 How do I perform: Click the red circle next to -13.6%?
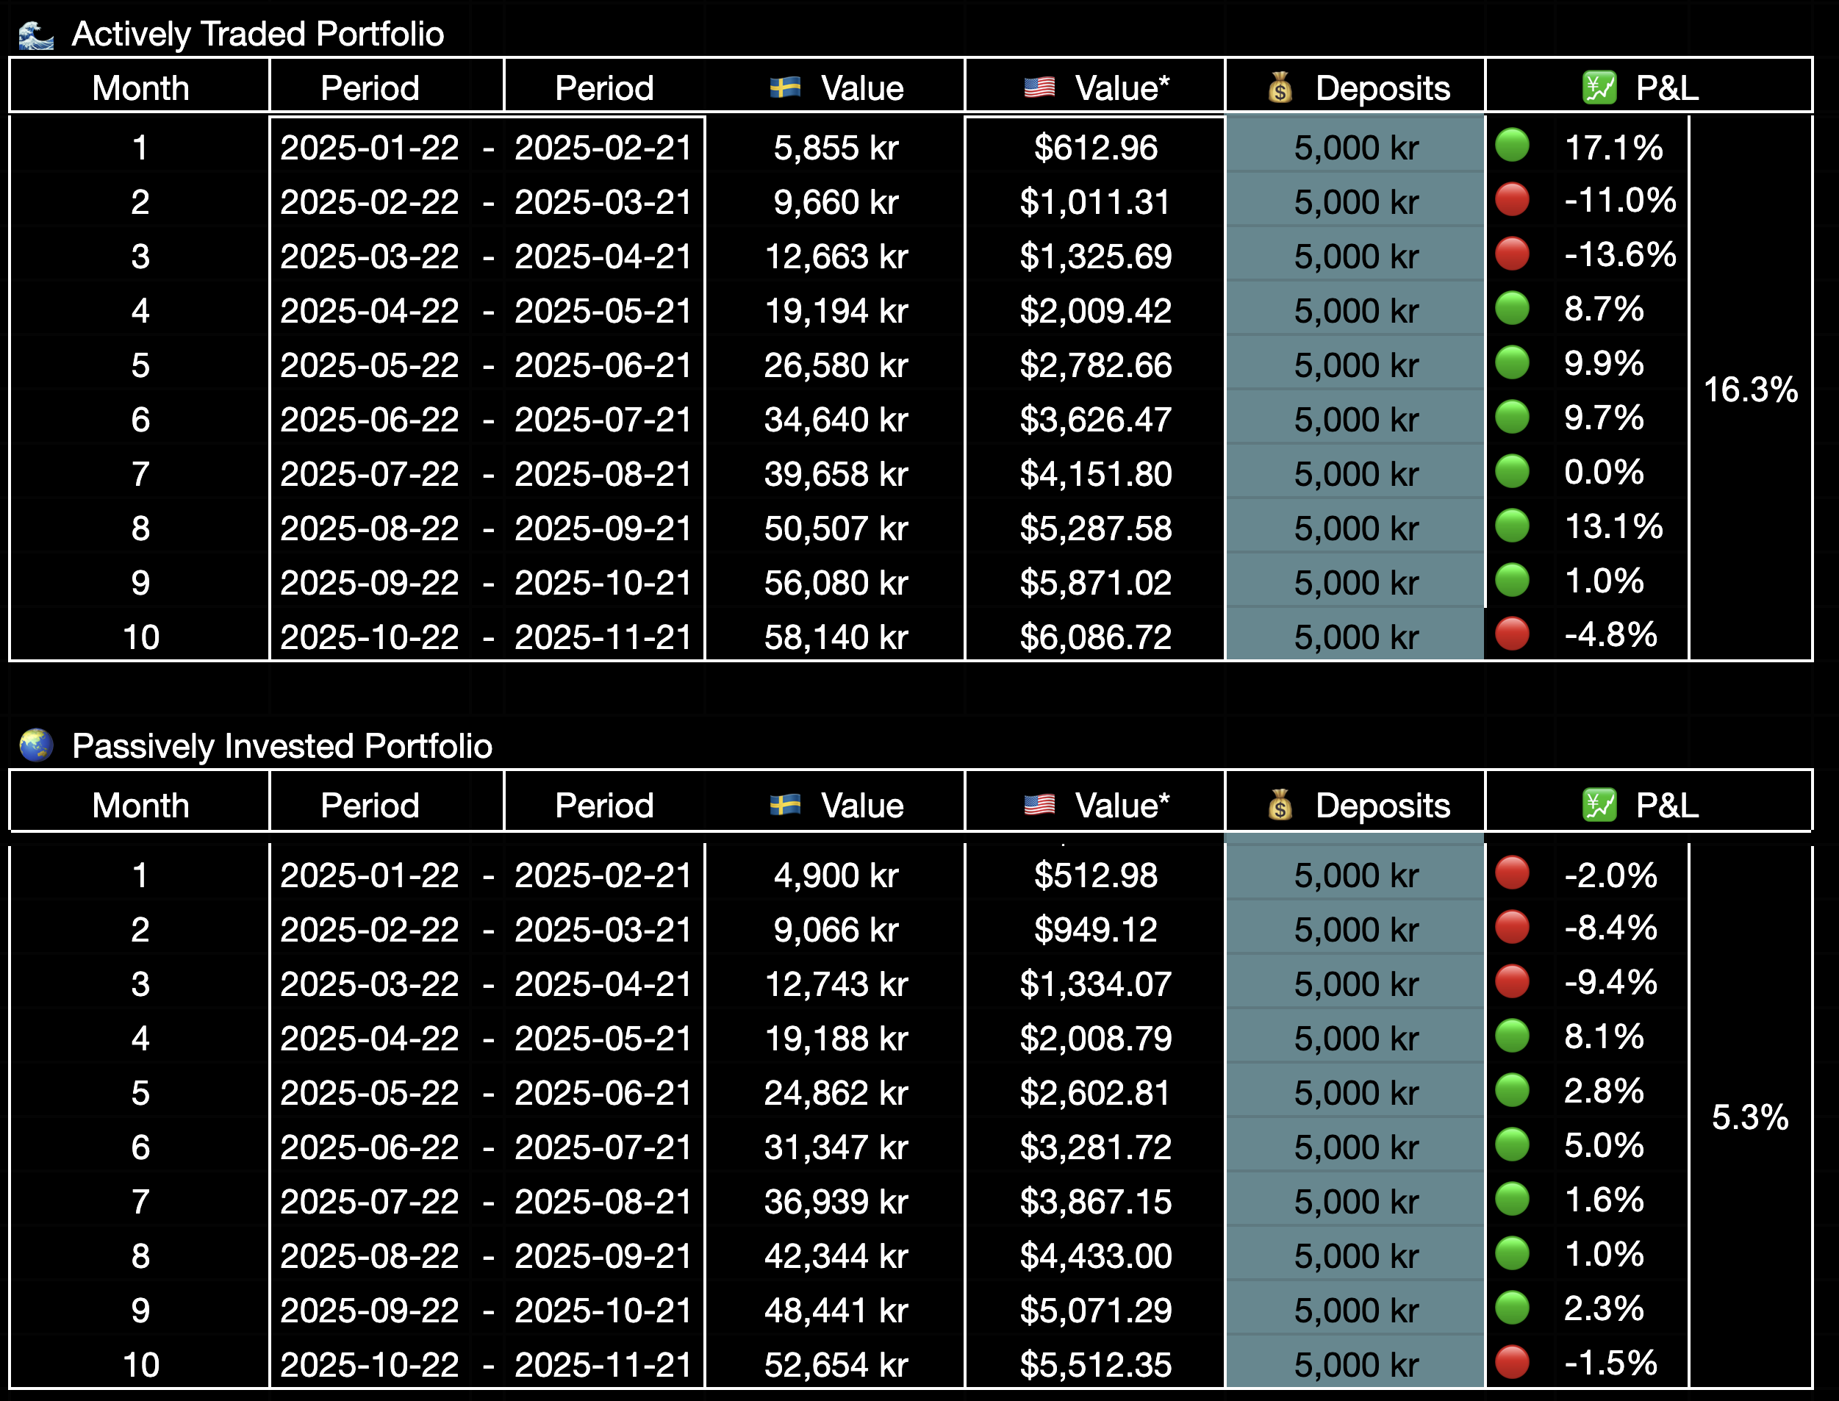pyautogui.click(x=1512, y=254)
